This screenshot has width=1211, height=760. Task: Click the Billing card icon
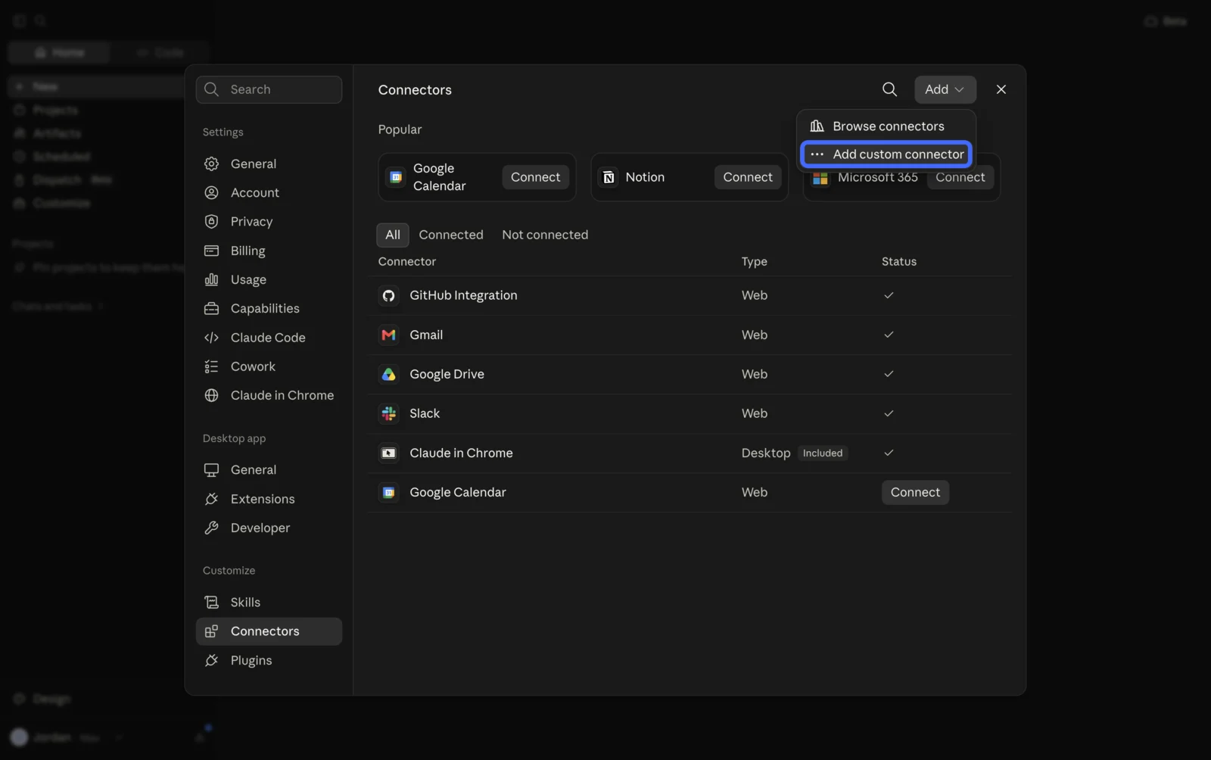pyautogui.click(x=211, y=251)
